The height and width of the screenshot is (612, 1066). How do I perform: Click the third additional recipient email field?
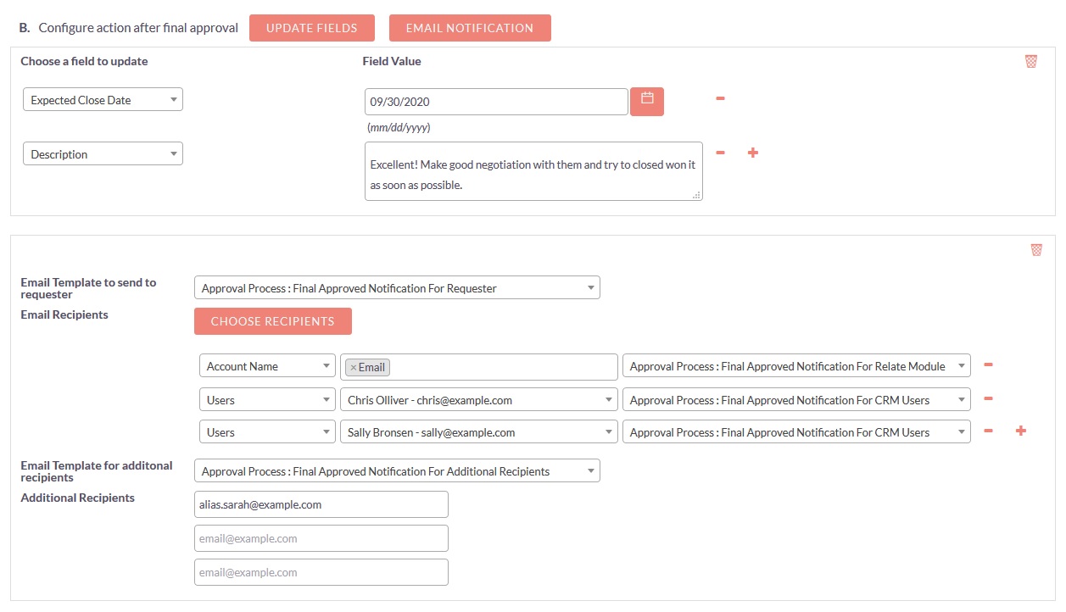click(321, 572)
